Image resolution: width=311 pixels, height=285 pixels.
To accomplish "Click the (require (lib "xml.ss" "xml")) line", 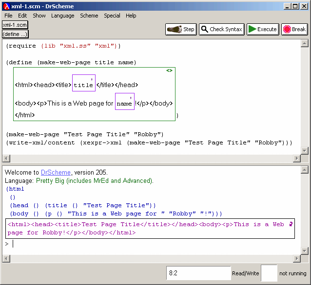I will 63,46.
